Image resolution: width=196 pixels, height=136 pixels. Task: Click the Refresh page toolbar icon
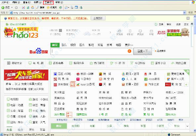[28, 8]
